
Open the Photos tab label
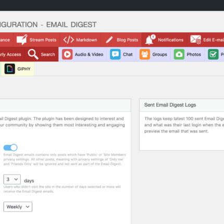pos(194,54)
